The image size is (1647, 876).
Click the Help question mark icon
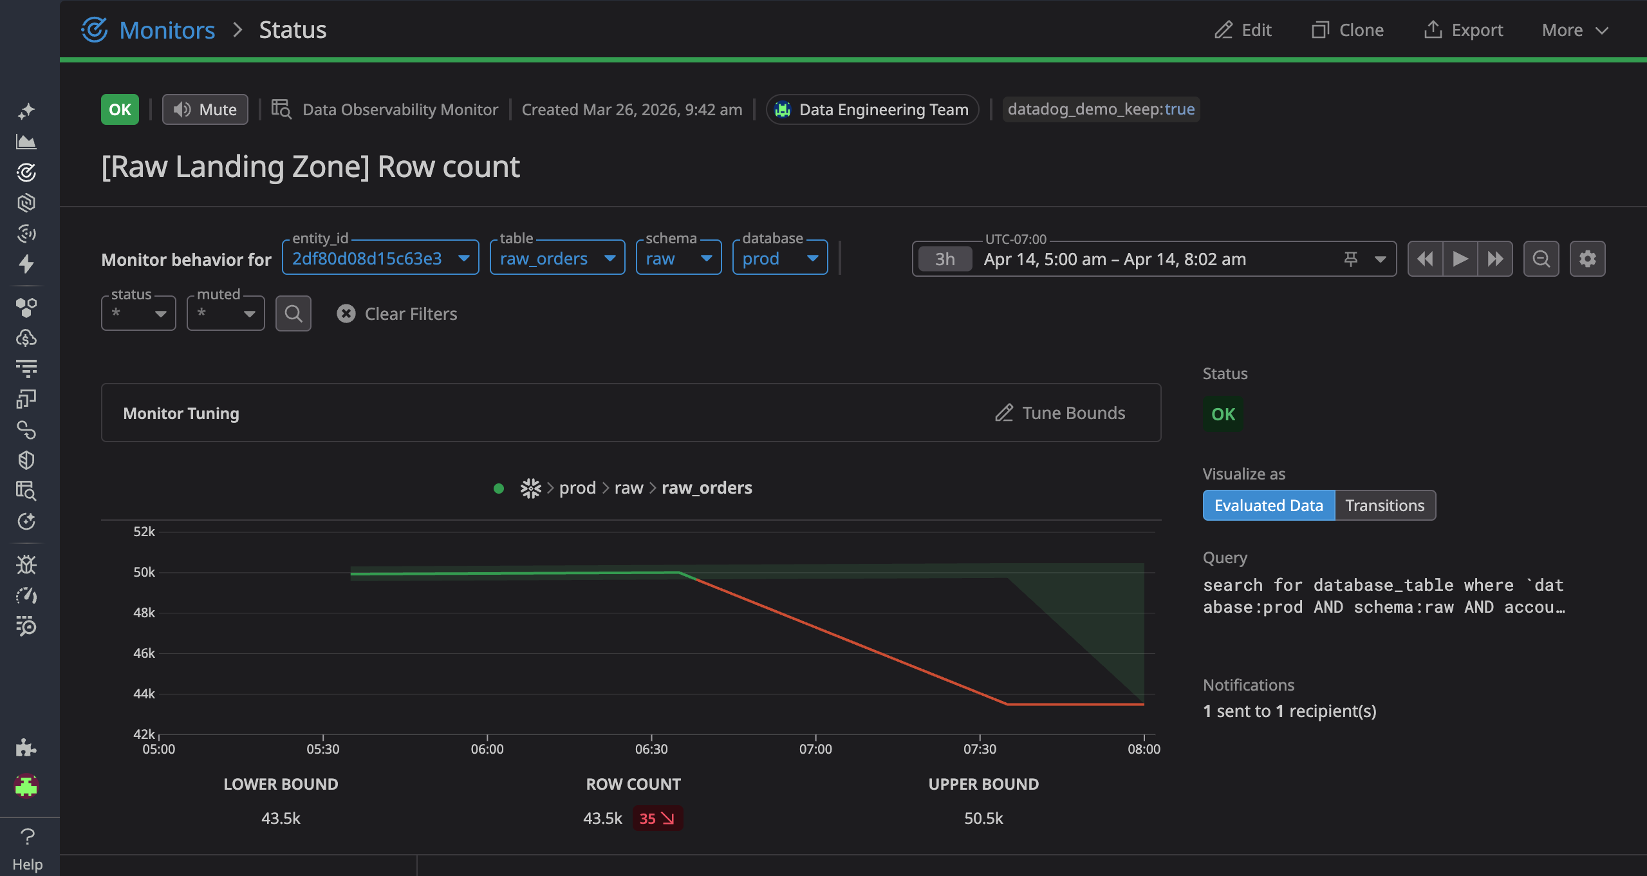pos(27,837)
